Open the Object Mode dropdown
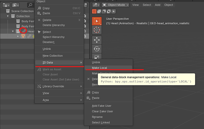This screenshot has width=204, height=129. [x=115, y=5]
